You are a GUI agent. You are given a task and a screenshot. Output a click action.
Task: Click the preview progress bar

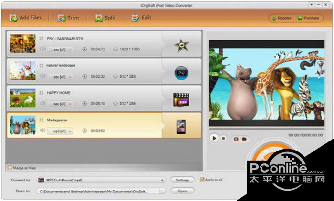266,129
